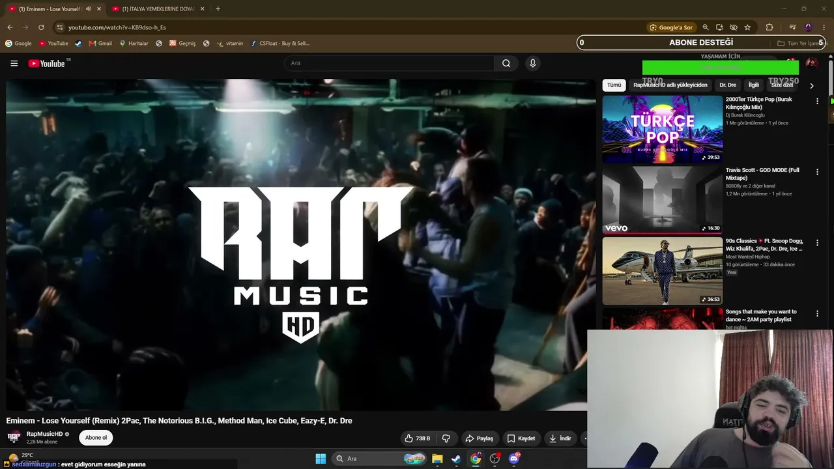Open the browser extensions puzzle icon

(x=769, y=27)
